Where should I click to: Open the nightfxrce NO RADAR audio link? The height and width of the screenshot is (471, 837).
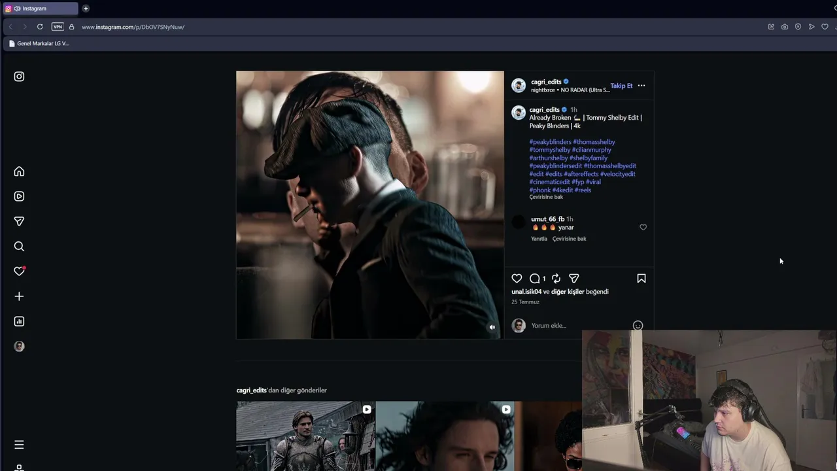pos(570,90)
